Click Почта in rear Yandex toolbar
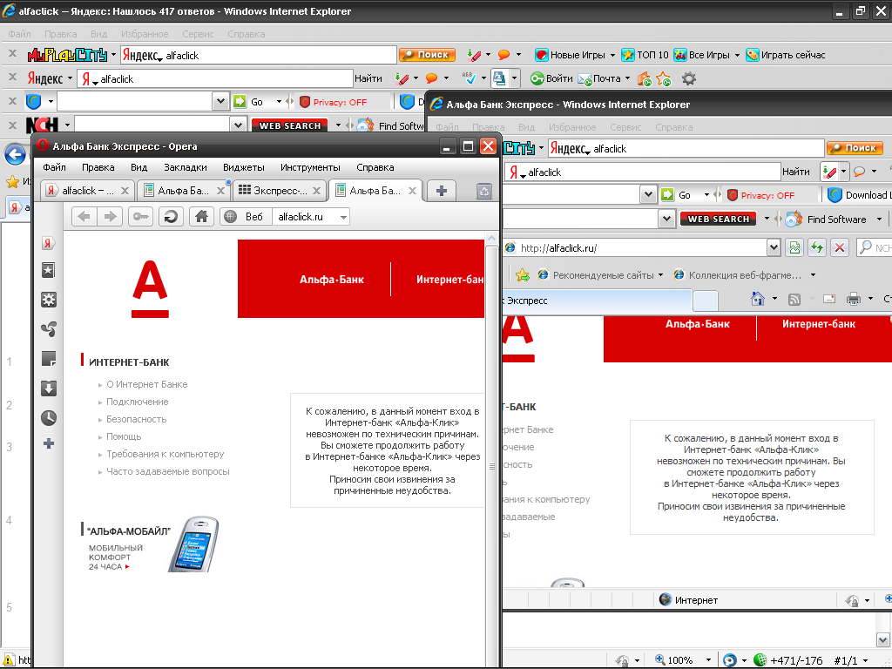Screen dimensions: 892x669 point(599,78)
